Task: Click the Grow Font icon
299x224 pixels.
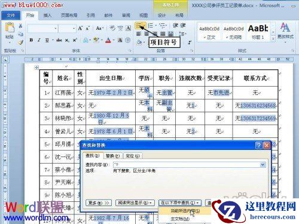Action: pyautogui.click(x=80, y=28)
